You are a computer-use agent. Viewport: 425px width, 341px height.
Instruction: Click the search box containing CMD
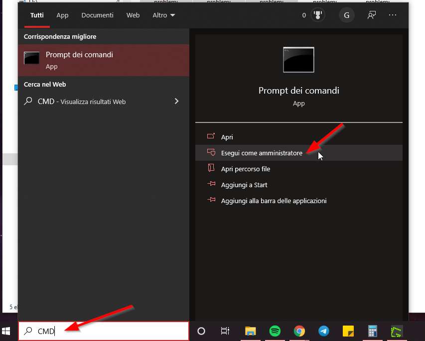point(104,331)
